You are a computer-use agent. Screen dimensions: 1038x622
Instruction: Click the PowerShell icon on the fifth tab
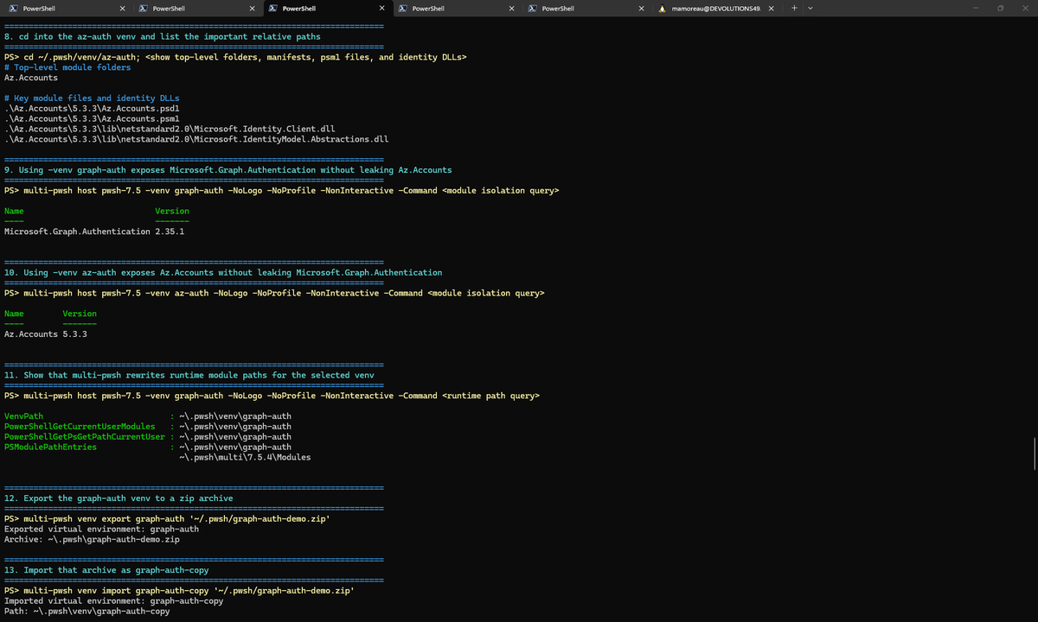(531, 8)
